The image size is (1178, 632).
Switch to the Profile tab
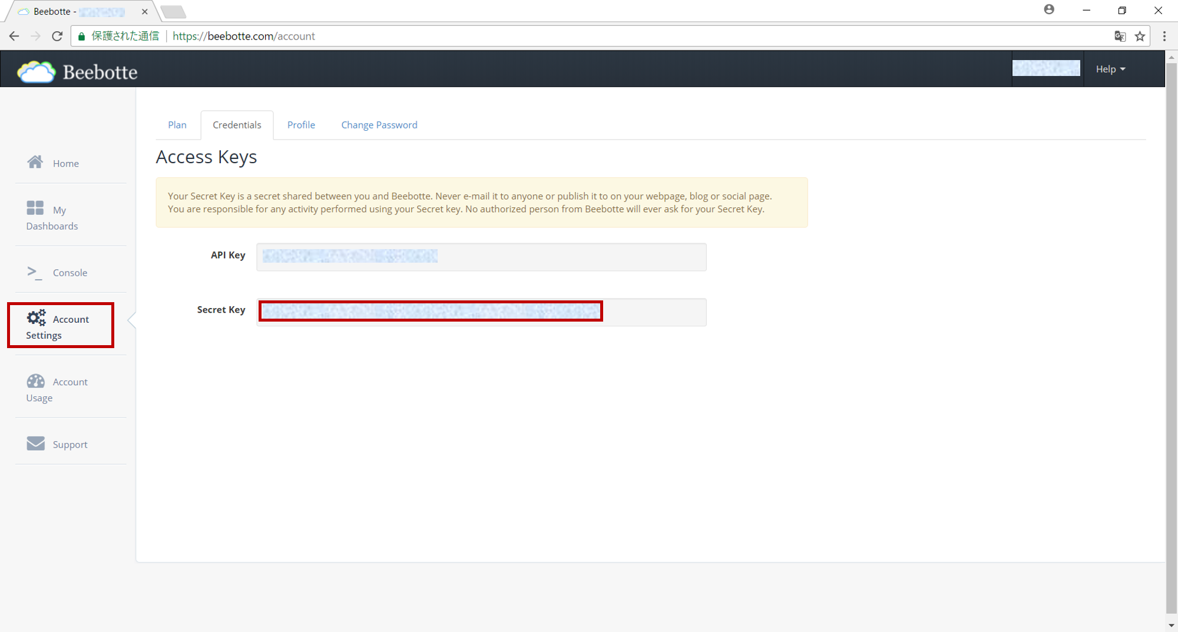tap(301, 125)
